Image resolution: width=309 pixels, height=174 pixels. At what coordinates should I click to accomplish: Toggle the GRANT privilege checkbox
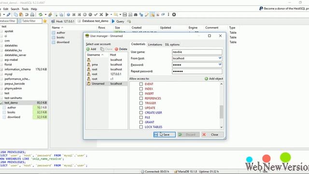pos(141,122)
